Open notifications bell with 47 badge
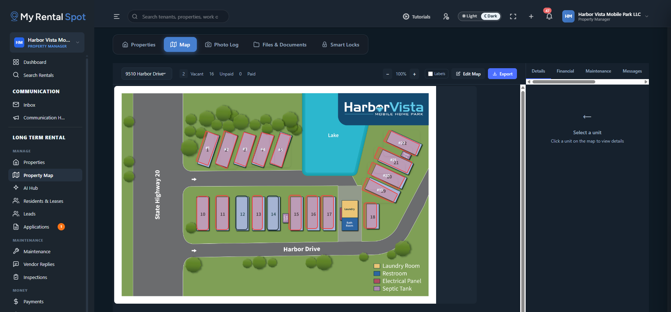This screenshot has width=671, height=312. point(549,16)
